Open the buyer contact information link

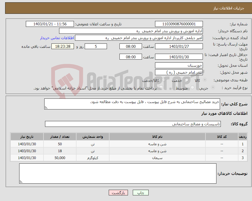(57, 38)
